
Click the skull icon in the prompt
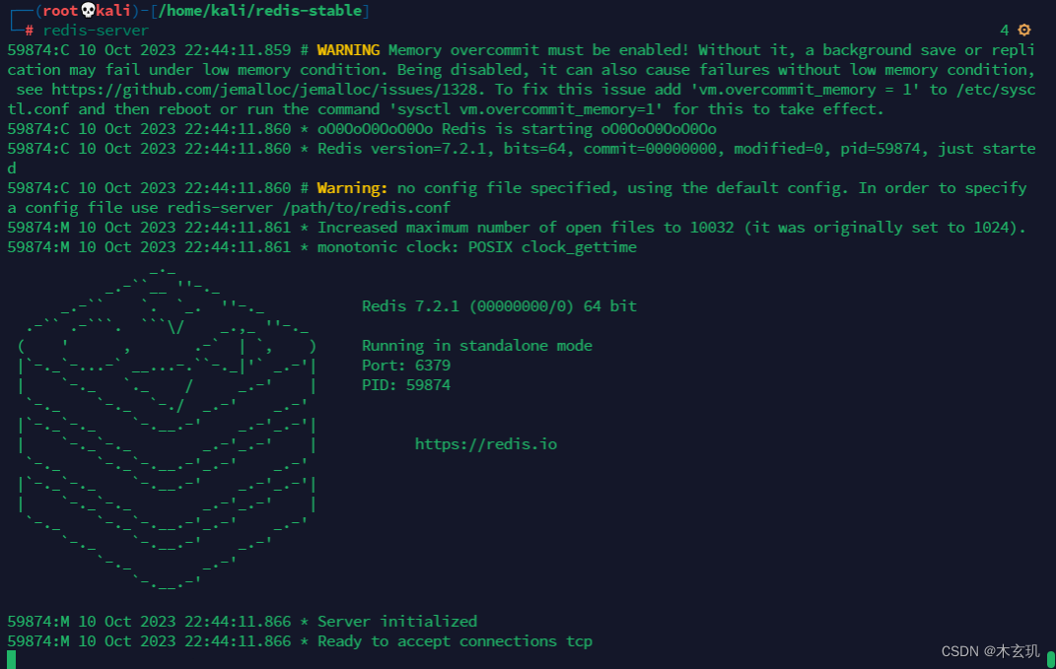pos(86,11)
